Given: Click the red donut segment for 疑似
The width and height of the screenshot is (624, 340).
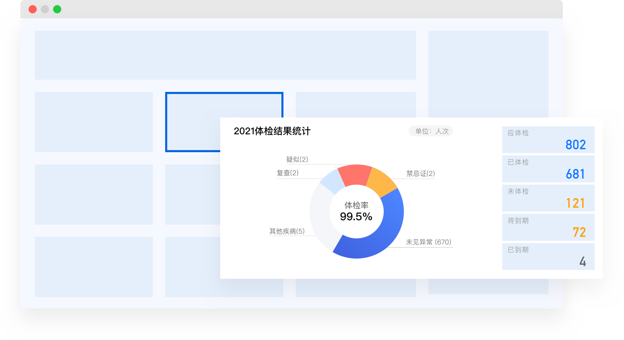Looking at the screenshot, I should (x=355, y=175).
